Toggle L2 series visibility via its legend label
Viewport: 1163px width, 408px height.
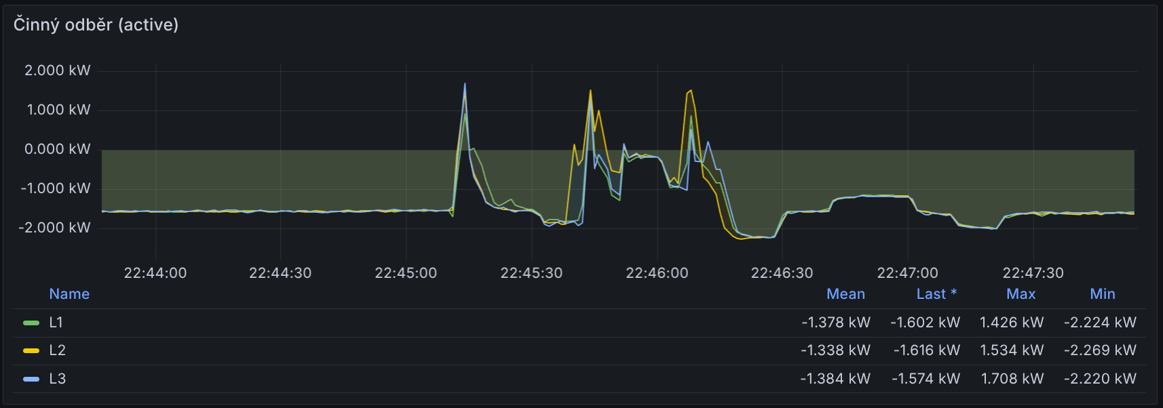(58, 350)
